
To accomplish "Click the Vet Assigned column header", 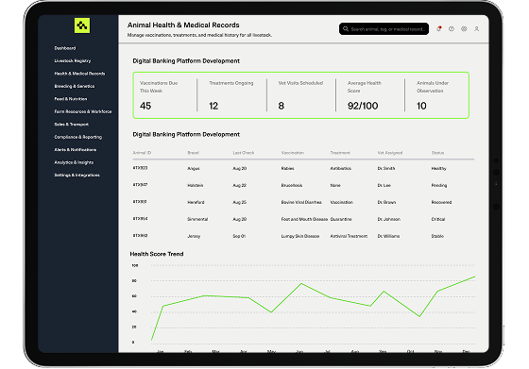I will [390, 153].
